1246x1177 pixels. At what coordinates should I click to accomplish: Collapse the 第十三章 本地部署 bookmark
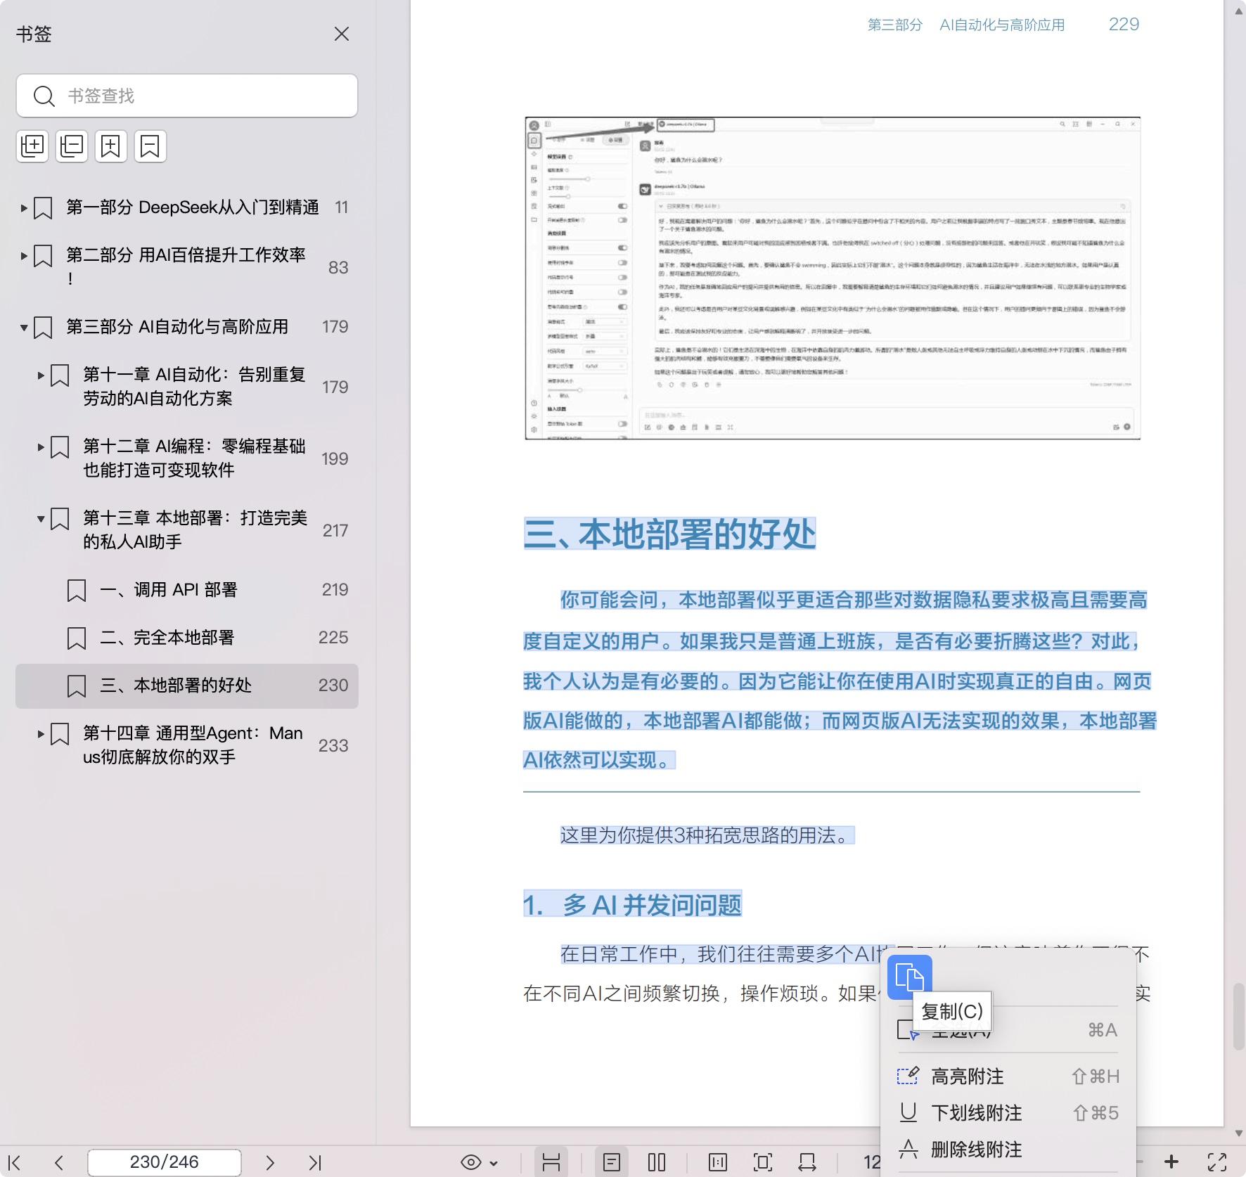tap(40, 519)
